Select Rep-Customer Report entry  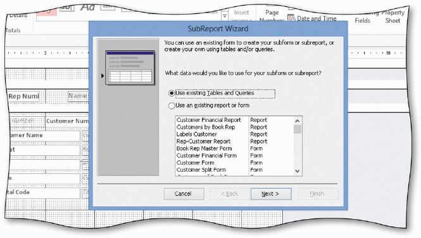[x=203, y=141]
